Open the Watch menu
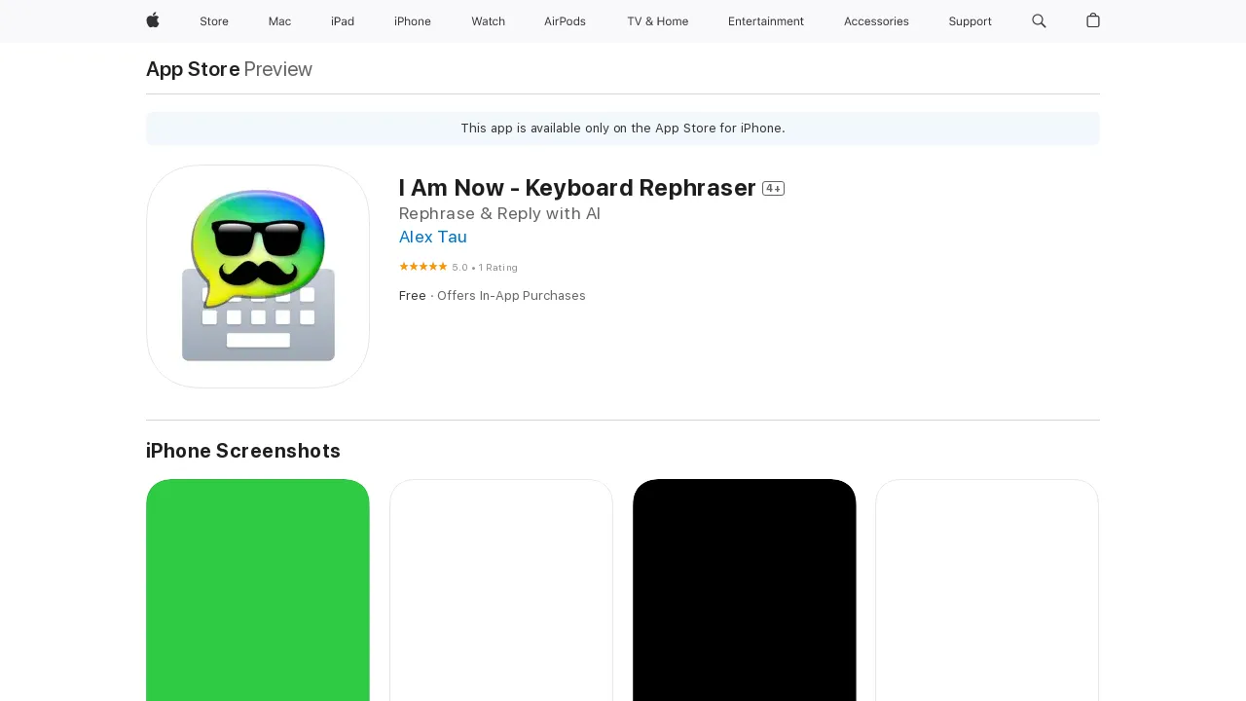This screenshot has height=701, width=1246. tap(488, 21)
